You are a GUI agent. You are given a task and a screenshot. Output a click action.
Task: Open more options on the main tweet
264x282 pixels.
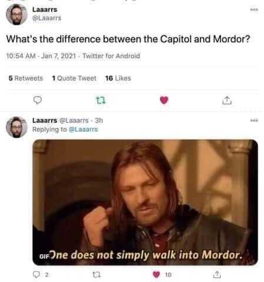pyautogui.click(x=254, y=9)
